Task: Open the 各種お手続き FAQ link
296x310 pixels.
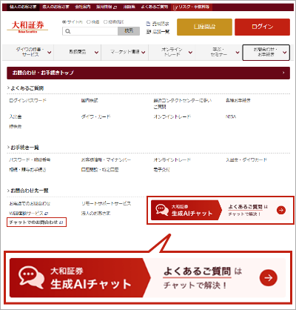Action: coord(238,100)
